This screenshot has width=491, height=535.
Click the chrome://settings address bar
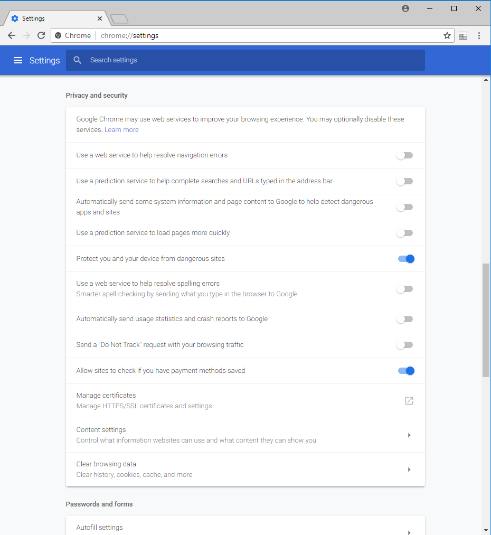tap(252, 35)
